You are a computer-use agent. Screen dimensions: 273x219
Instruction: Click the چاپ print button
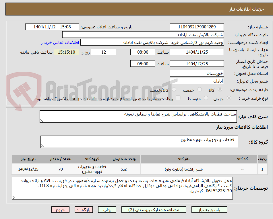tap(107, 210)
